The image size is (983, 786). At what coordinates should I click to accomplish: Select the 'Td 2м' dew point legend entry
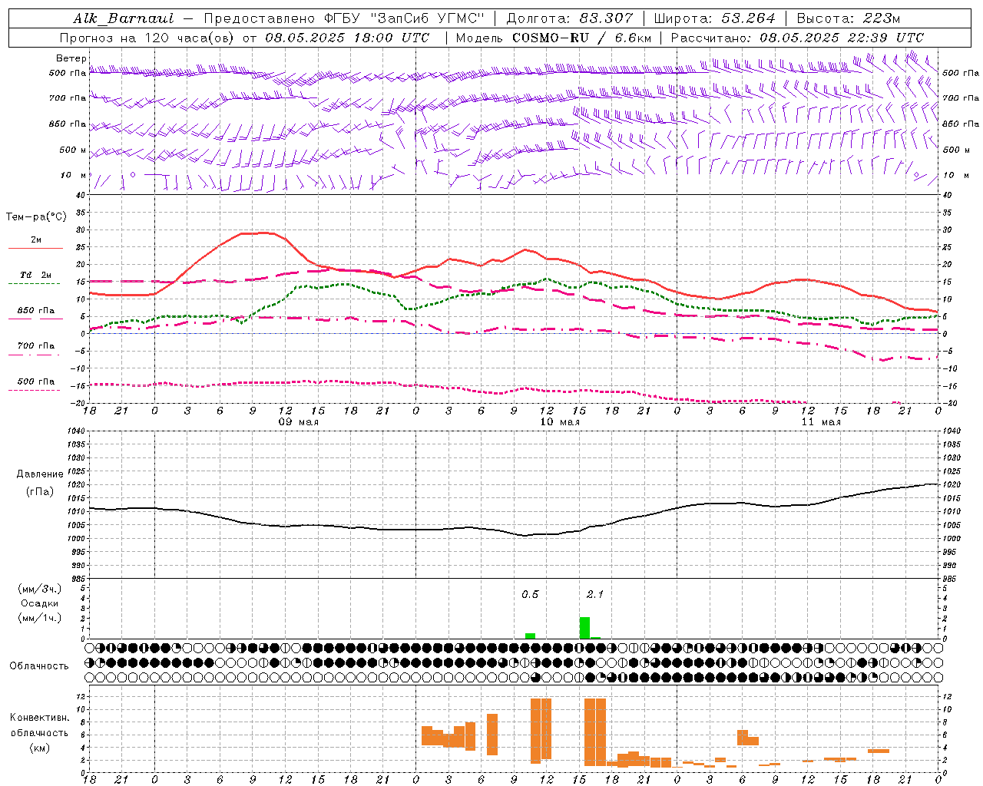(x=36, y=275)
